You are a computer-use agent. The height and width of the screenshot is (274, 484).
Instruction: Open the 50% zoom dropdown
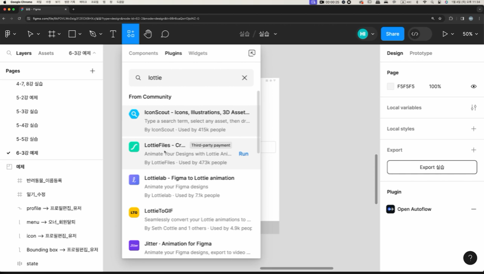tap(470, 34)
